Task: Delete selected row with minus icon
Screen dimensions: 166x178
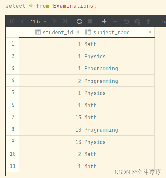Action: pos(115,21)
